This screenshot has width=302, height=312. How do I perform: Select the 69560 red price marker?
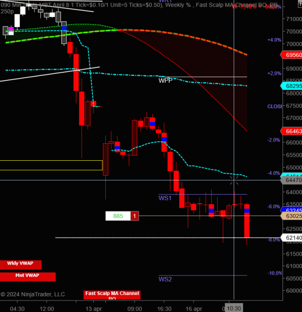click(292, 55)
